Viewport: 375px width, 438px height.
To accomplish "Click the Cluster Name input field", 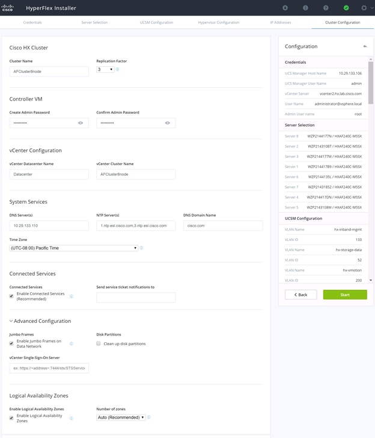I will (x=49, y=72).
